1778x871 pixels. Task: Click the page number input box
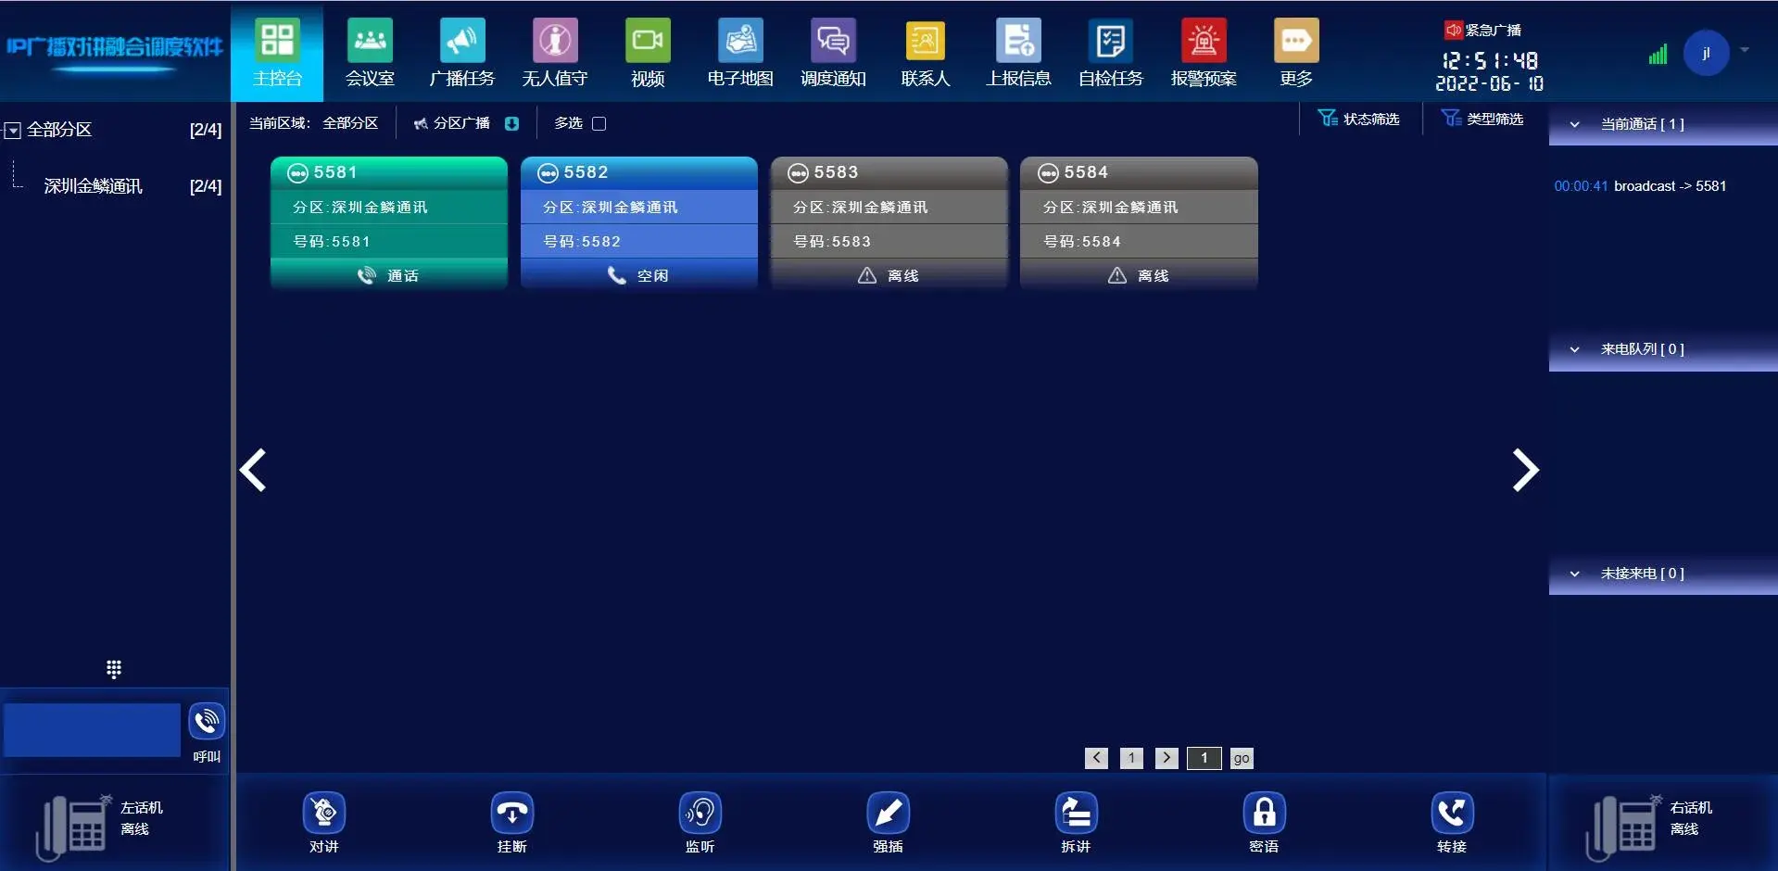click(x=1204, y=758)
